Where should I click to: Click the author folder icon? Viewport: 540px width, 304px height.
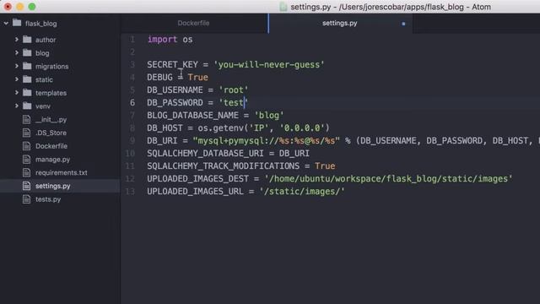click(x=27, y=40)
